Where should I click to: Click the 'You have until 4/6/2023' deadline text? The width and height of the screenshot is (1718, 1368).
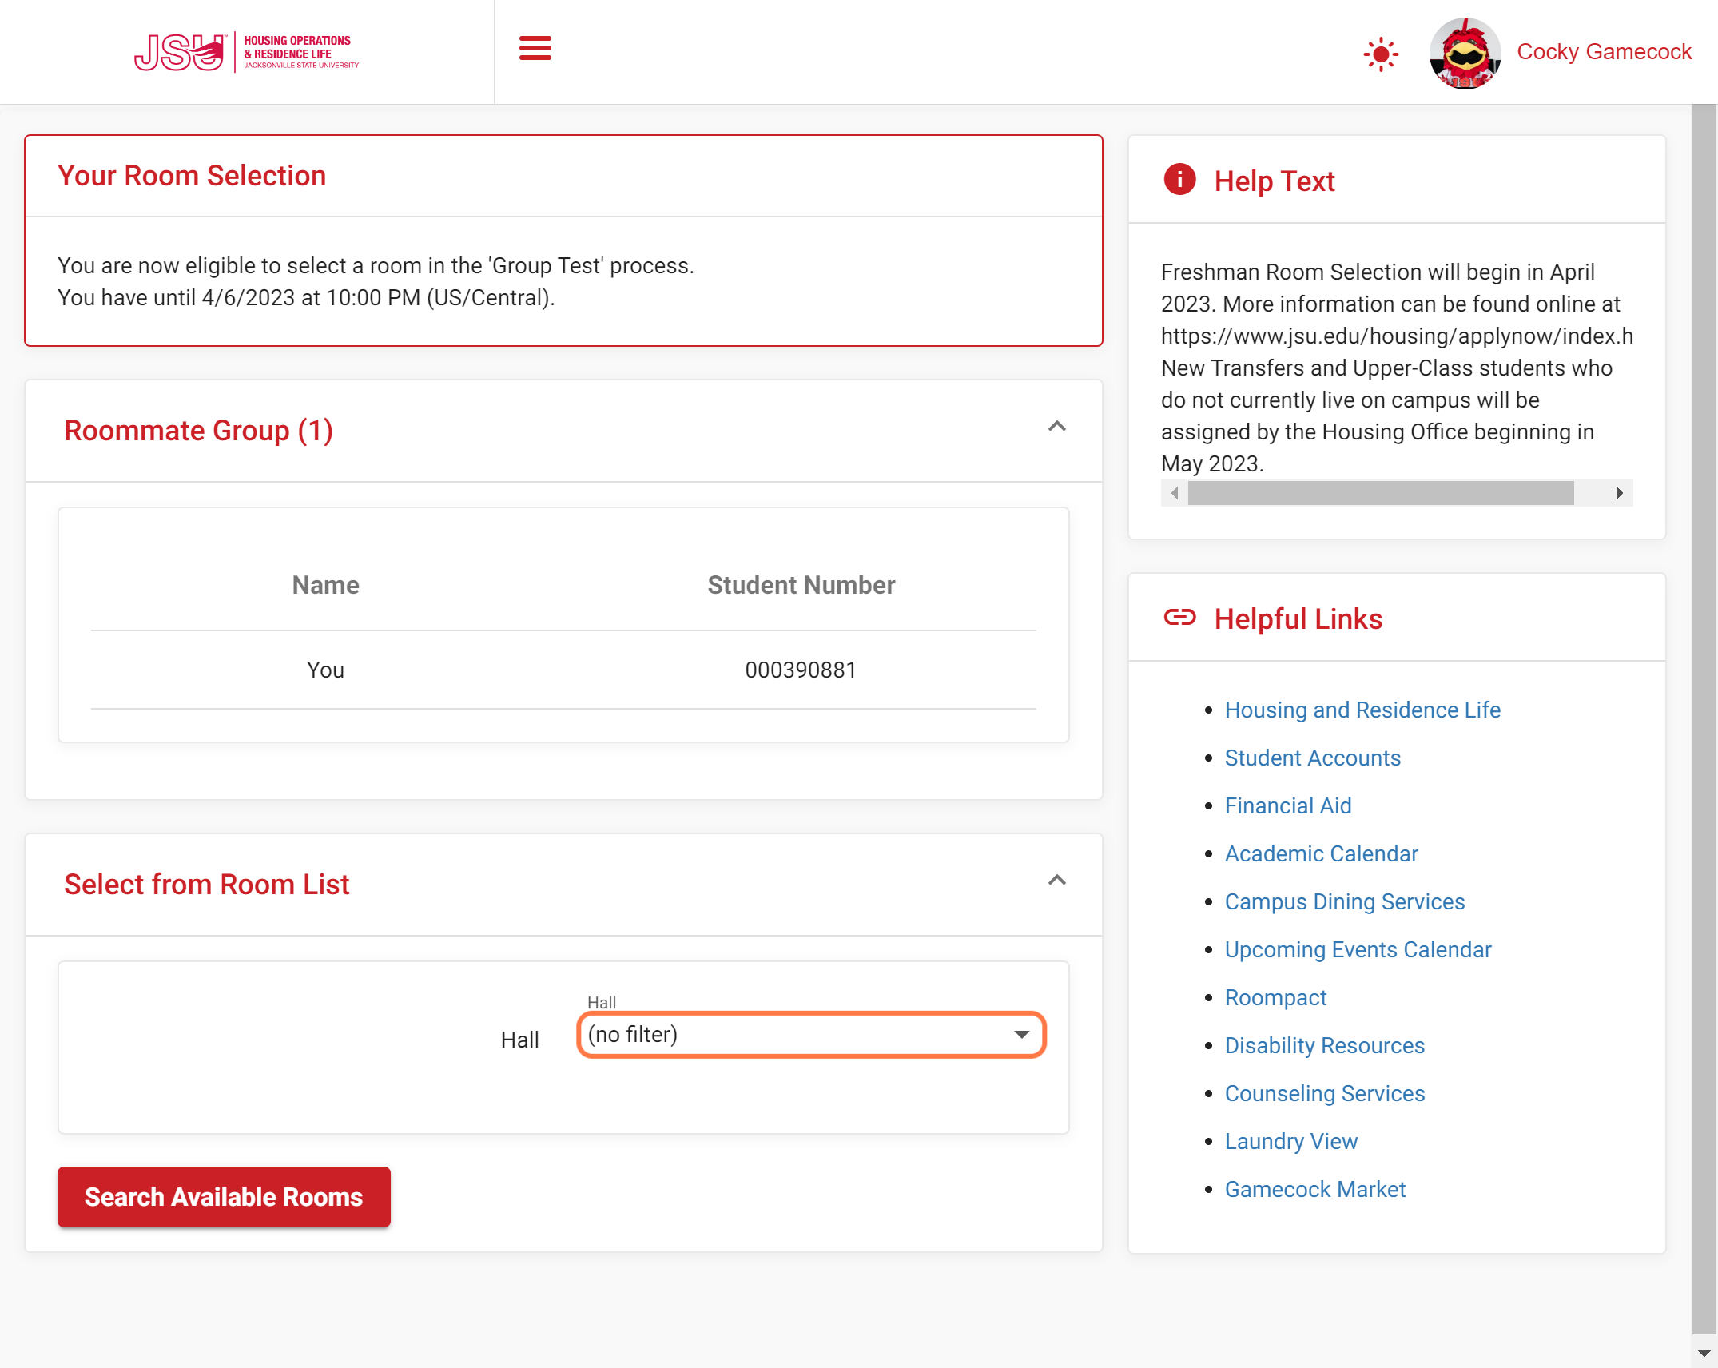[x=306, y=297]
